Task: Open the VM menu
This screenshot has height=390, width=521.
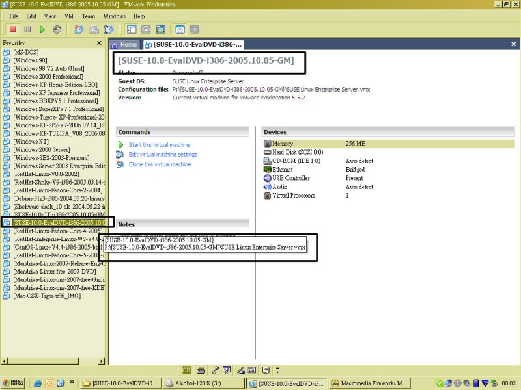Action: pos(69,16)
